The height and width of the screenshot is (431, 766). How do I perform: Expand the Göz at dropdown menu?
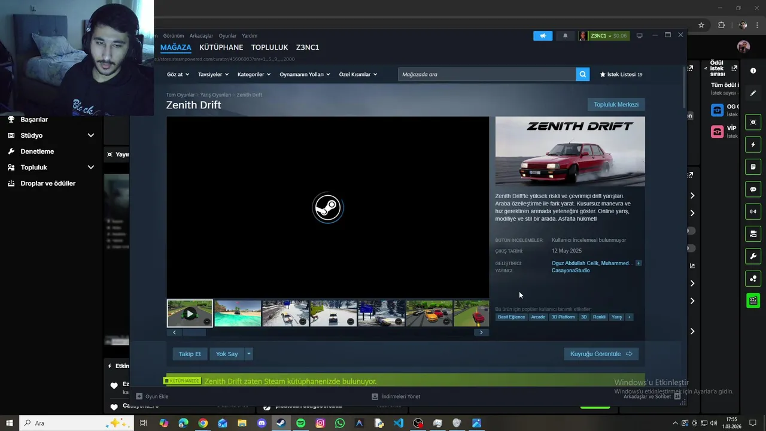pyautogui.click(x=178, y=74)
